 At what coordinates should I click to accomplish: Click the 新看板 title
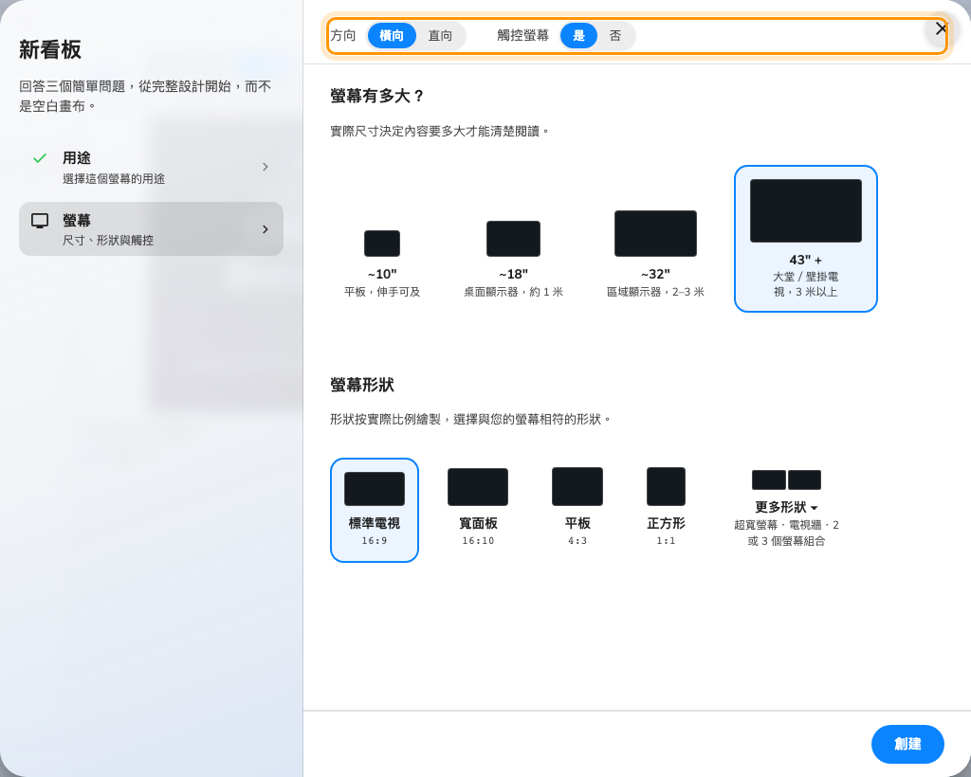pos(50,49)
